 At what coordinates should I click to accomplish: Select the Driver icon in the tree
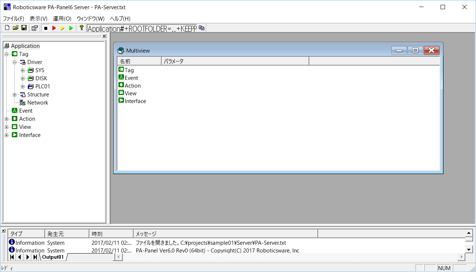point(23,62)
